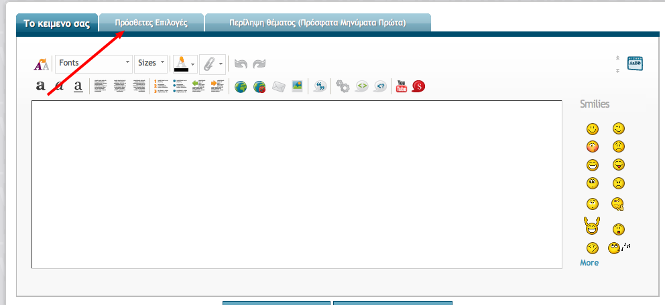Remove link using globe with red mark

259,87
